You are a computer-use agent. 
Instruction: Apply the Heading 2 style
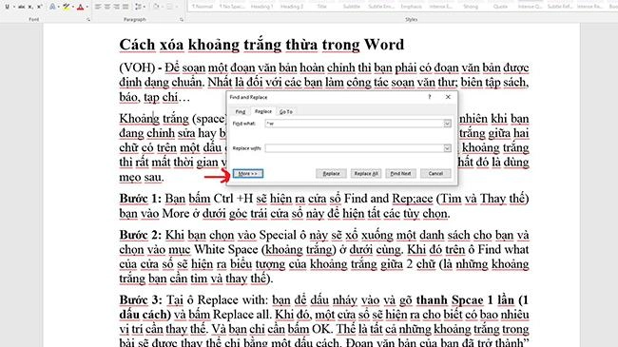(x=292, y=7)
